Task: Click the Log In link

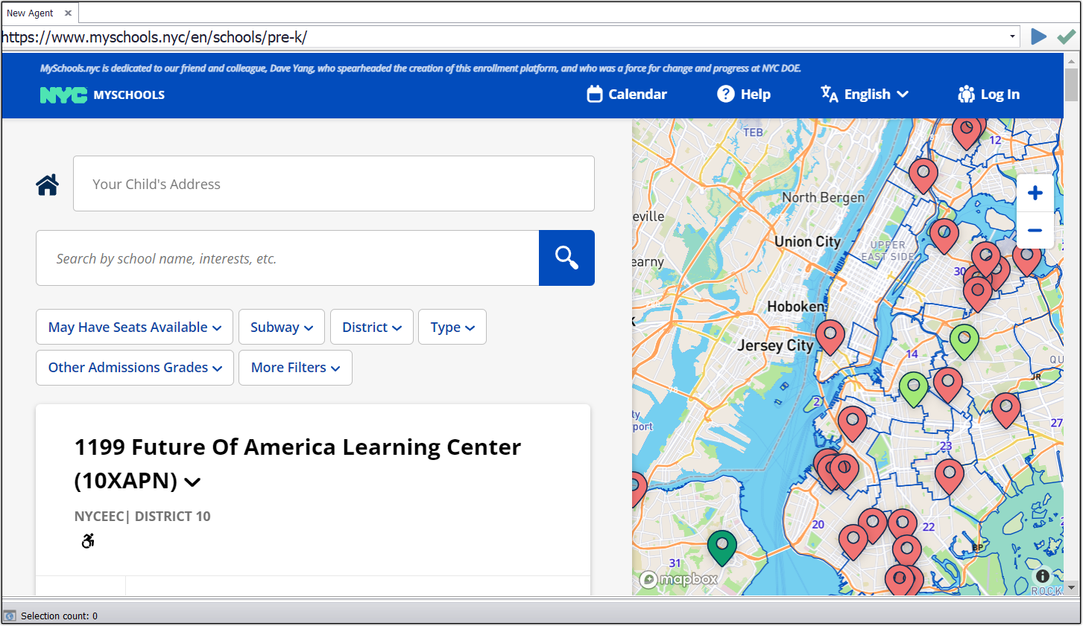Action: coord(988,95)
